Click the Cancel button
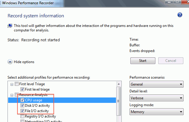This screenshot has width=189, height=122. click(x=171, y=61)
